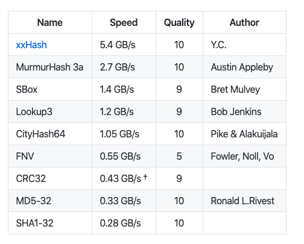
Task: Select the SHA1-32 name cell
Action: (x=50, y=223)
